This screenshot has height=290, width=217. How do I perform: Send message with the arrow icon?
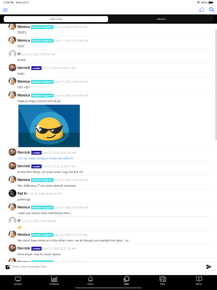point(209,266)
